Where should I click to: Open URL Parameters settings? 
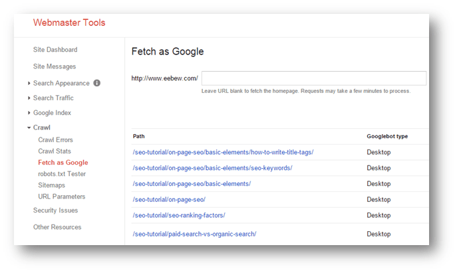[61, 197]
